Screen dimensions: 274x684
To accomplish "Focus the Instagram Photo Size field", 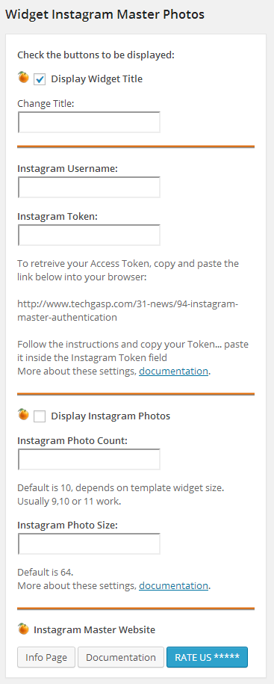I will 89,544.
